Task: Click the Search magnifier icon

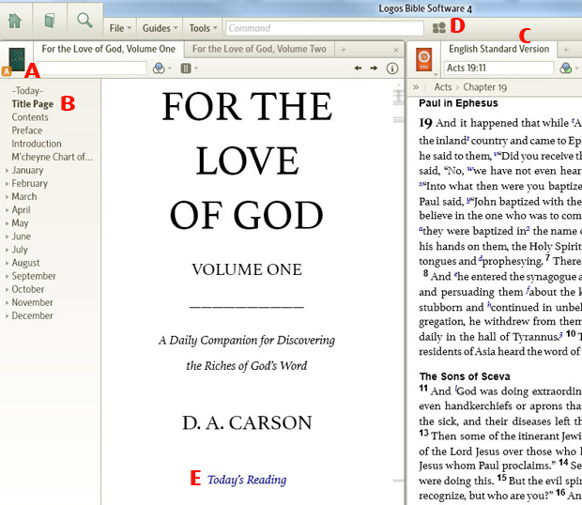Action: tap(84, 19)
